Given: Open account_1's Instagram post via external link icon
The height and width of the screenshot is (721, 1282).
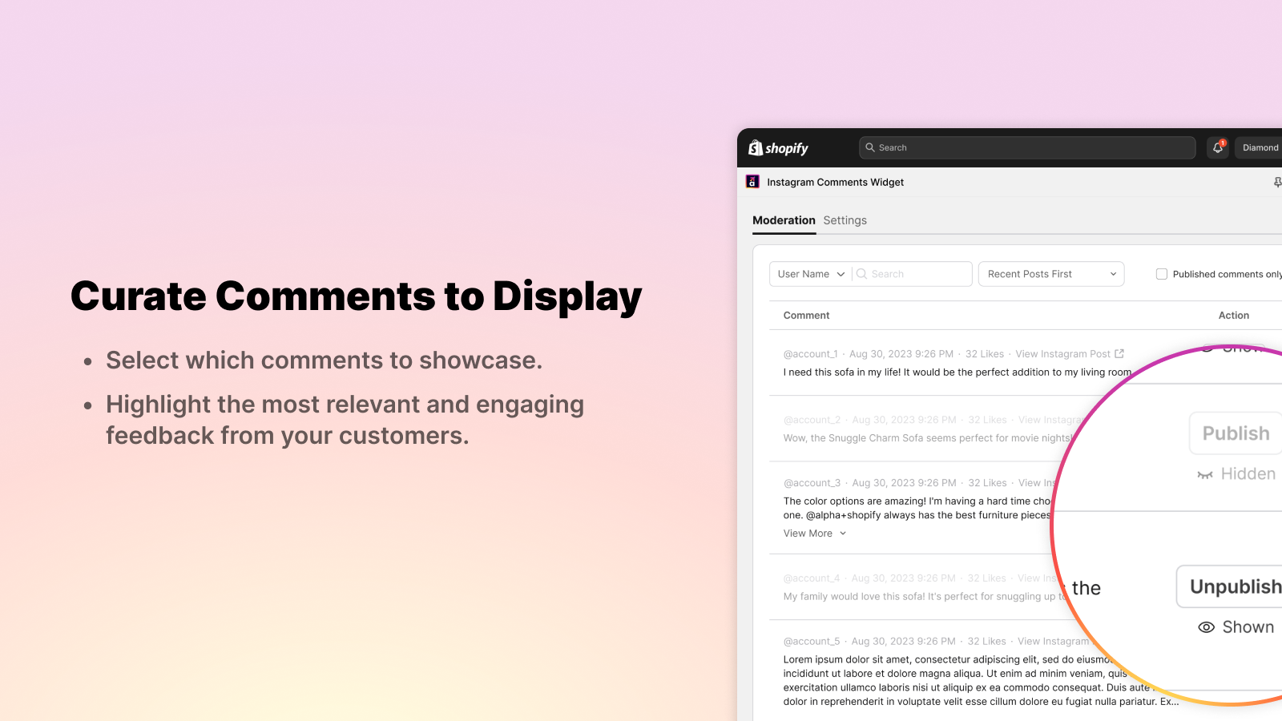Looking at the screenshot, I should 1119,353.
